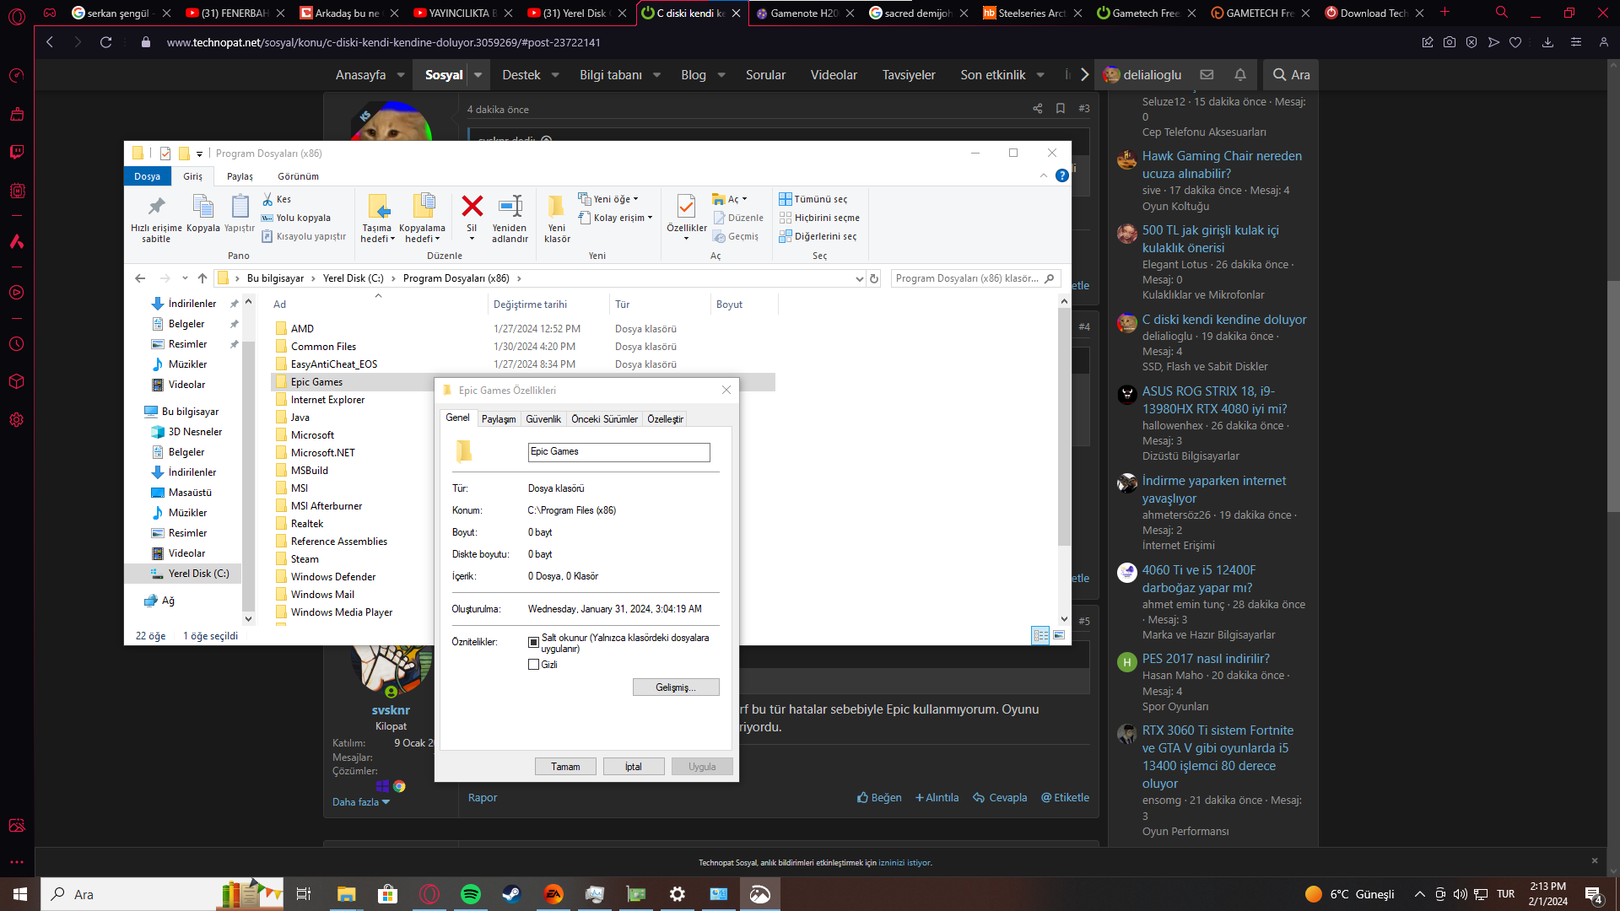Check the Gizli attribute checkbox

pos(533,665)
